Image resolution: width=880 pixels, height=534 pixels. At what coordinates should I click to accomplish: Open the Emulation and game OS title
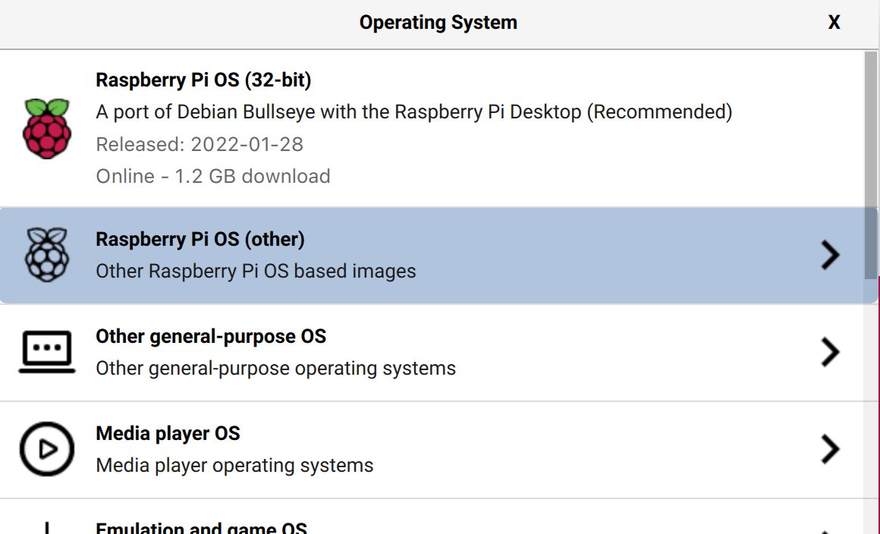point(202,528)
